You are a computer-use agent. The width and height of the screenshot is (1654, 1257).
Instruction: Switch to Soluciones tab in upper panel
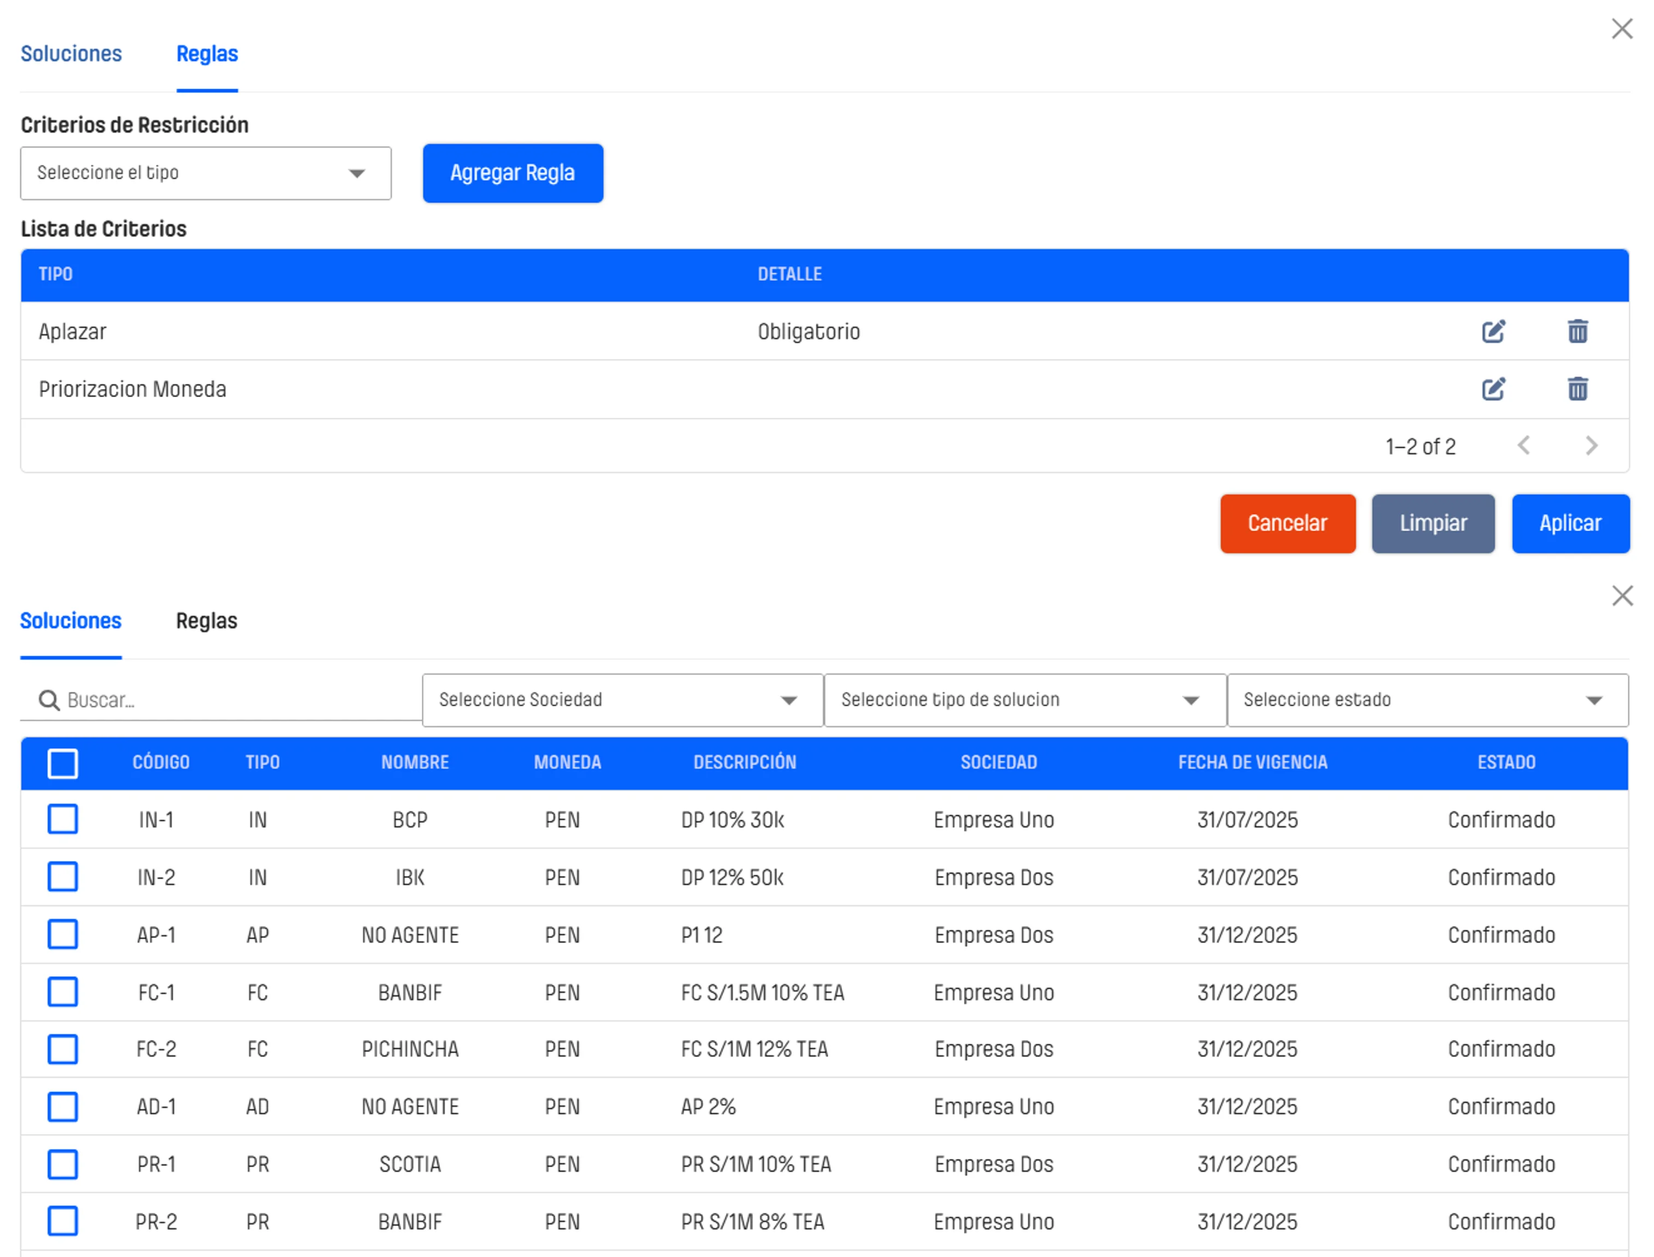click(x=71, y=54)
